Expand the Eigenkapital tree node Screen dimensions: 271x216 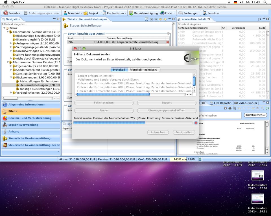pyautogui.click(x=11, y=66)
